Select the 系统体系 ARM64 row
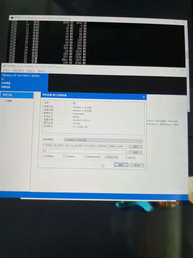 tap(94, 117)
